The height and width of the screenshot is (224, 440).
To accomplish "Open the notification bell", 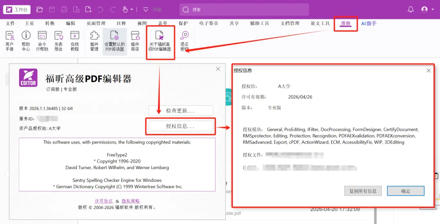I will [411, 9].
